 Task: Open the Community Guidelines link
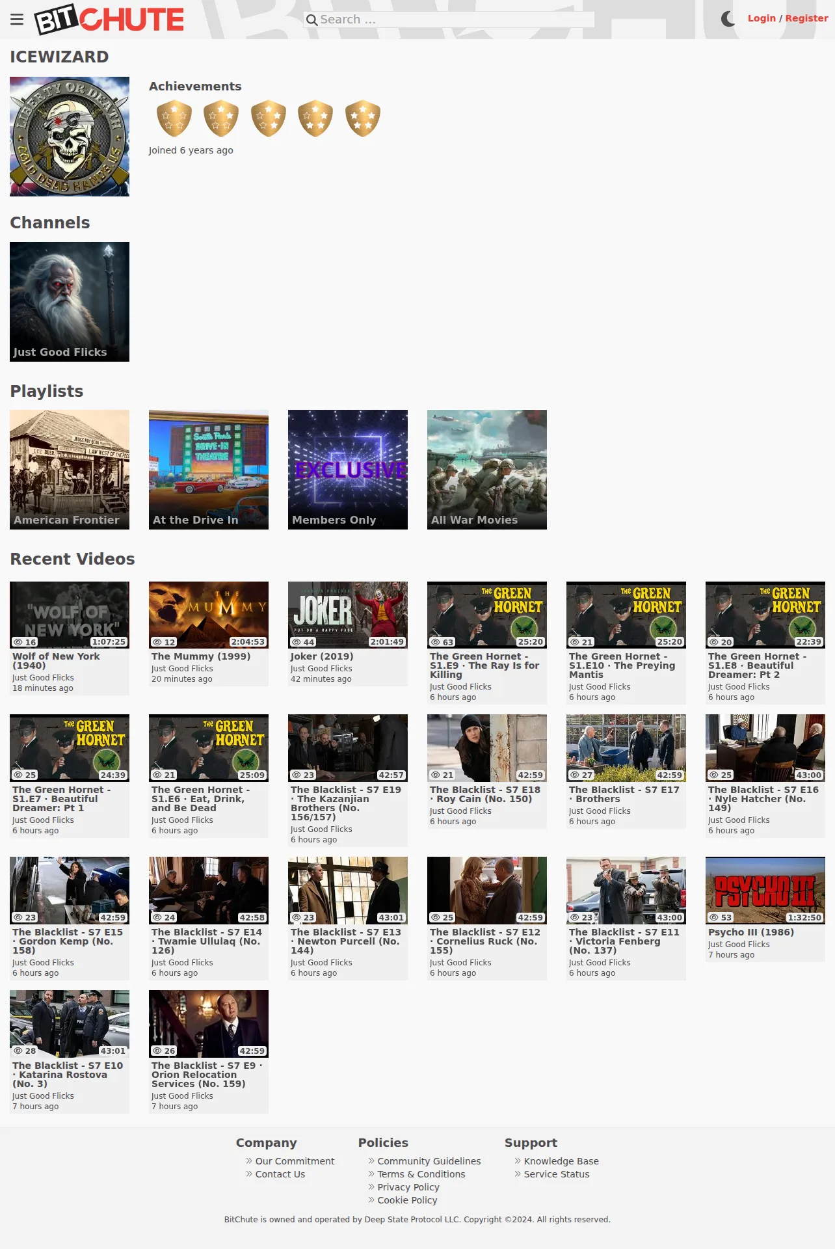(429, 1161)
